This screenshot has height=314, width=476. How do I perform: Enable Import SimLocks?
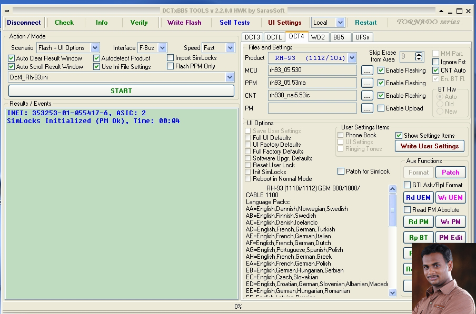coord(170,57)
